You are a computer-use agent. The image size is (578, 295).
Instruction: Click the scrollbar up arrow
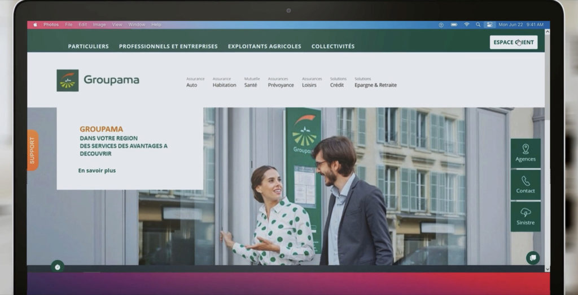coord(547,32)
